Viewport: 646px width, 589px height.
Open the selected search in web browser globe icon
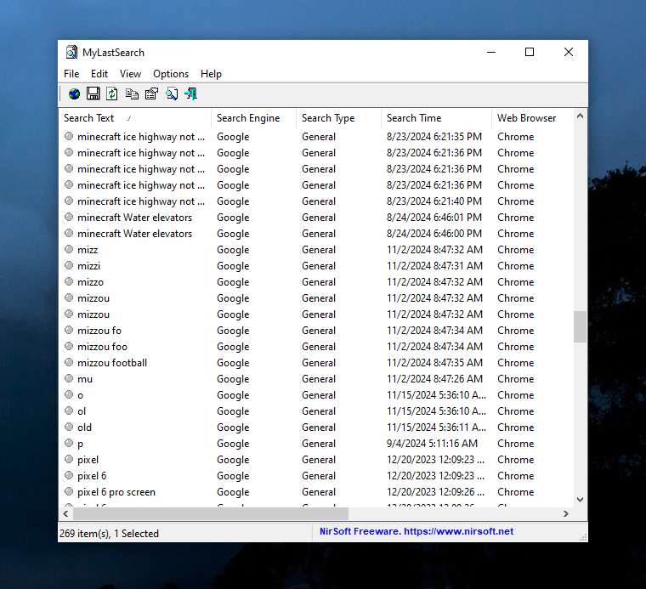[x=74, y=93]
